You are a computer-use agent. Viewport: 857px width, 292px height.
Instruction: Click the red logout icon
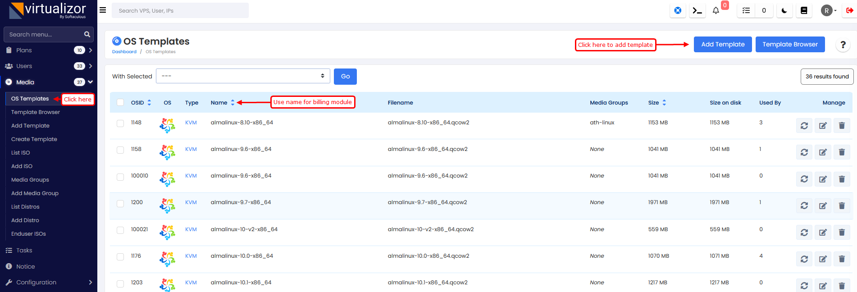pyautogui.click(x=849, y=10)
